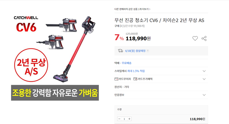Viewport: 229px width, 124px height.
Task: Click 최대 1.5% 적립 link
Action: pos(136,71)
